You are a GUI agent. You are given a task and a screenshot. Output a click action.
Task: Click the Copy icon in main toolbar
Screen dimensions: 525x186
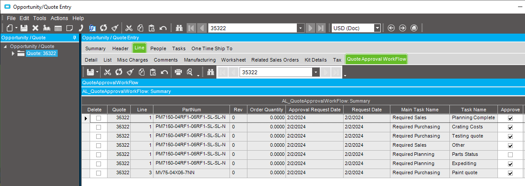(141, 28)
